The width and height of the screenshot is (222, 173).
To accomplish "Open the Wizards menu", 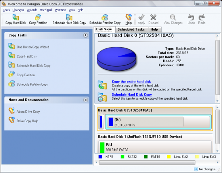I will (32, 10).
